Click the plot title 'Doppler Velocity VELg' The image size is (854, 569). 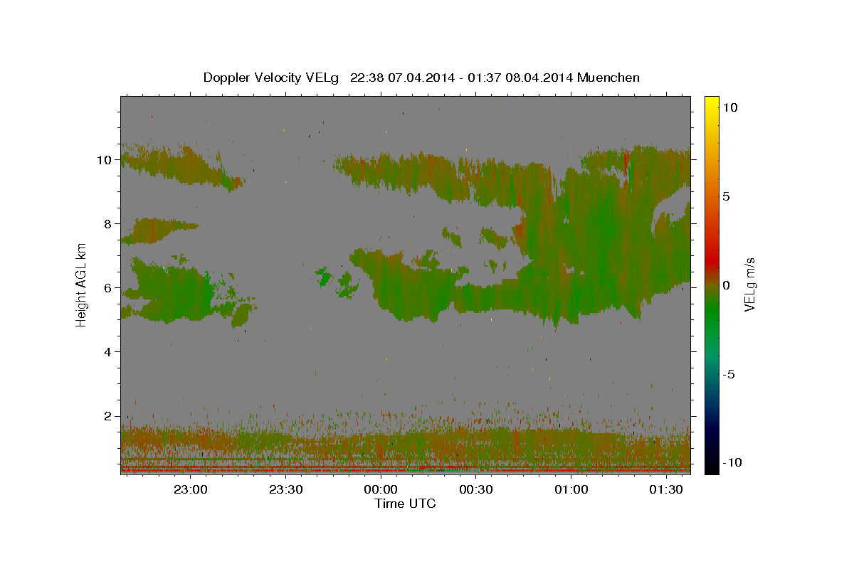point(273,78)
